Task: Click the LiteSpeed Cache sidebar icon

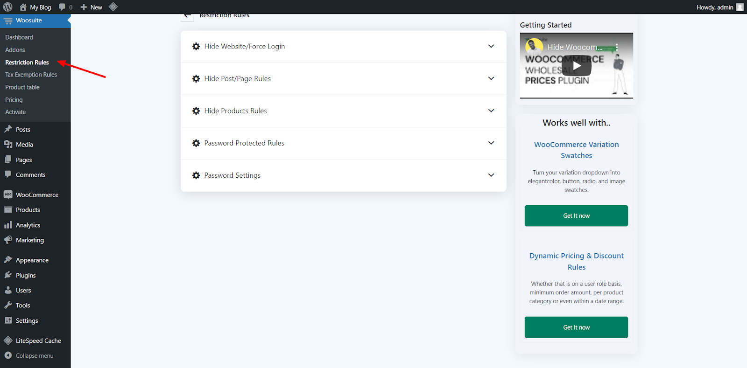Action: (x=8, y=340)
